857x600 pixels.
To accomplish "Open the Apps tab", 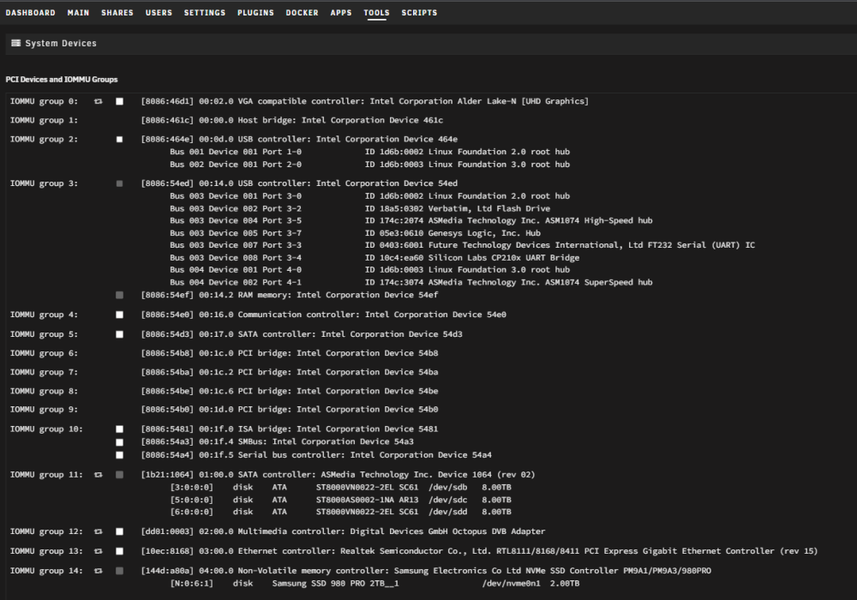I will click(x=340, y=13).
